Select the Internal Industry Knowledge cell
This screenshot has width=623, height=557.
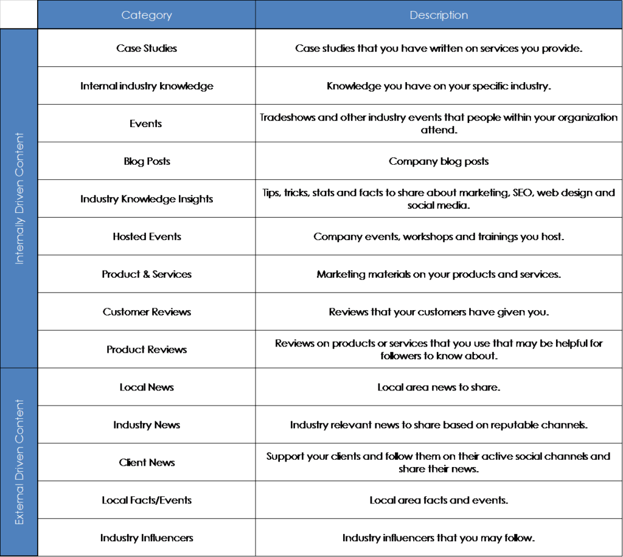[146, 86]
